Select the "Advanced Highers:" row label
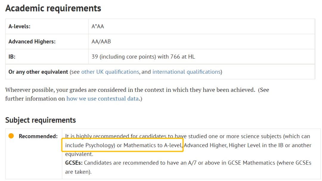This screenshot has height=181, width=322. click(32, 42)
